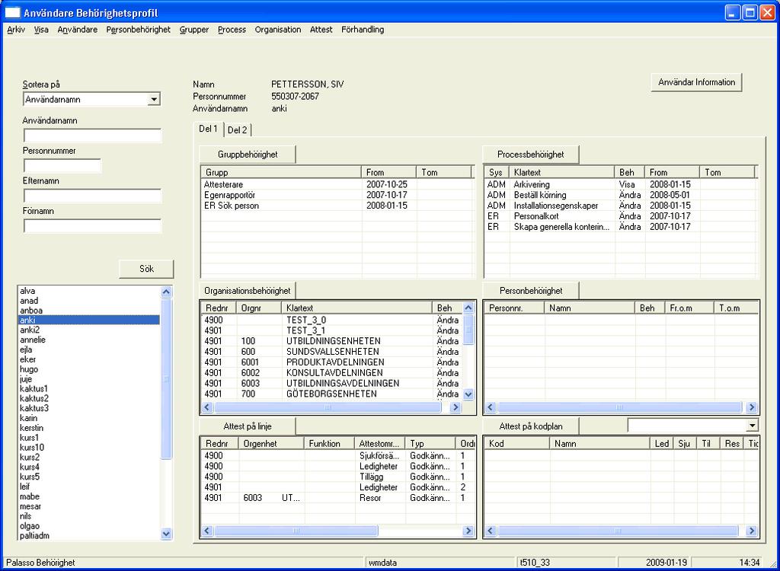Select the Beställ körning process row
780x571 pixels.
point(620,195)
